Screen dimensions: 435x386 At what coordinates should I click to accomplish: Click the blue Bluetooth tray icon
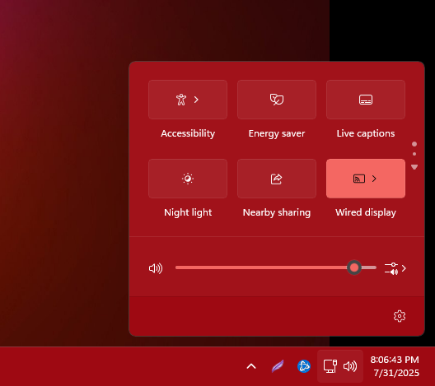coord(304,366)
